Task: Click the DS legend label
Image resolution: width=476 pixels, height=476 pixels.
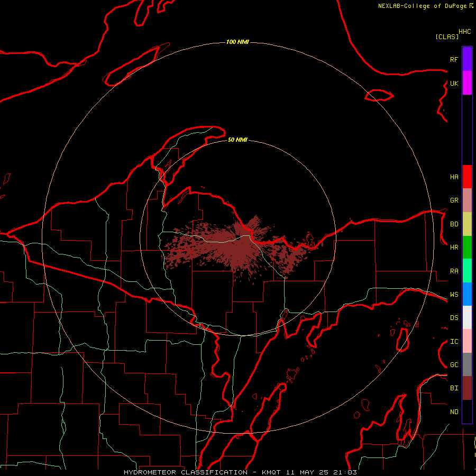Action: pyautogui.click(x=454, y=318)
